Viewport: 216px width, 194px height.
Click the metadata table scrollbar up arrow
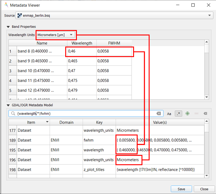point(206,121)
